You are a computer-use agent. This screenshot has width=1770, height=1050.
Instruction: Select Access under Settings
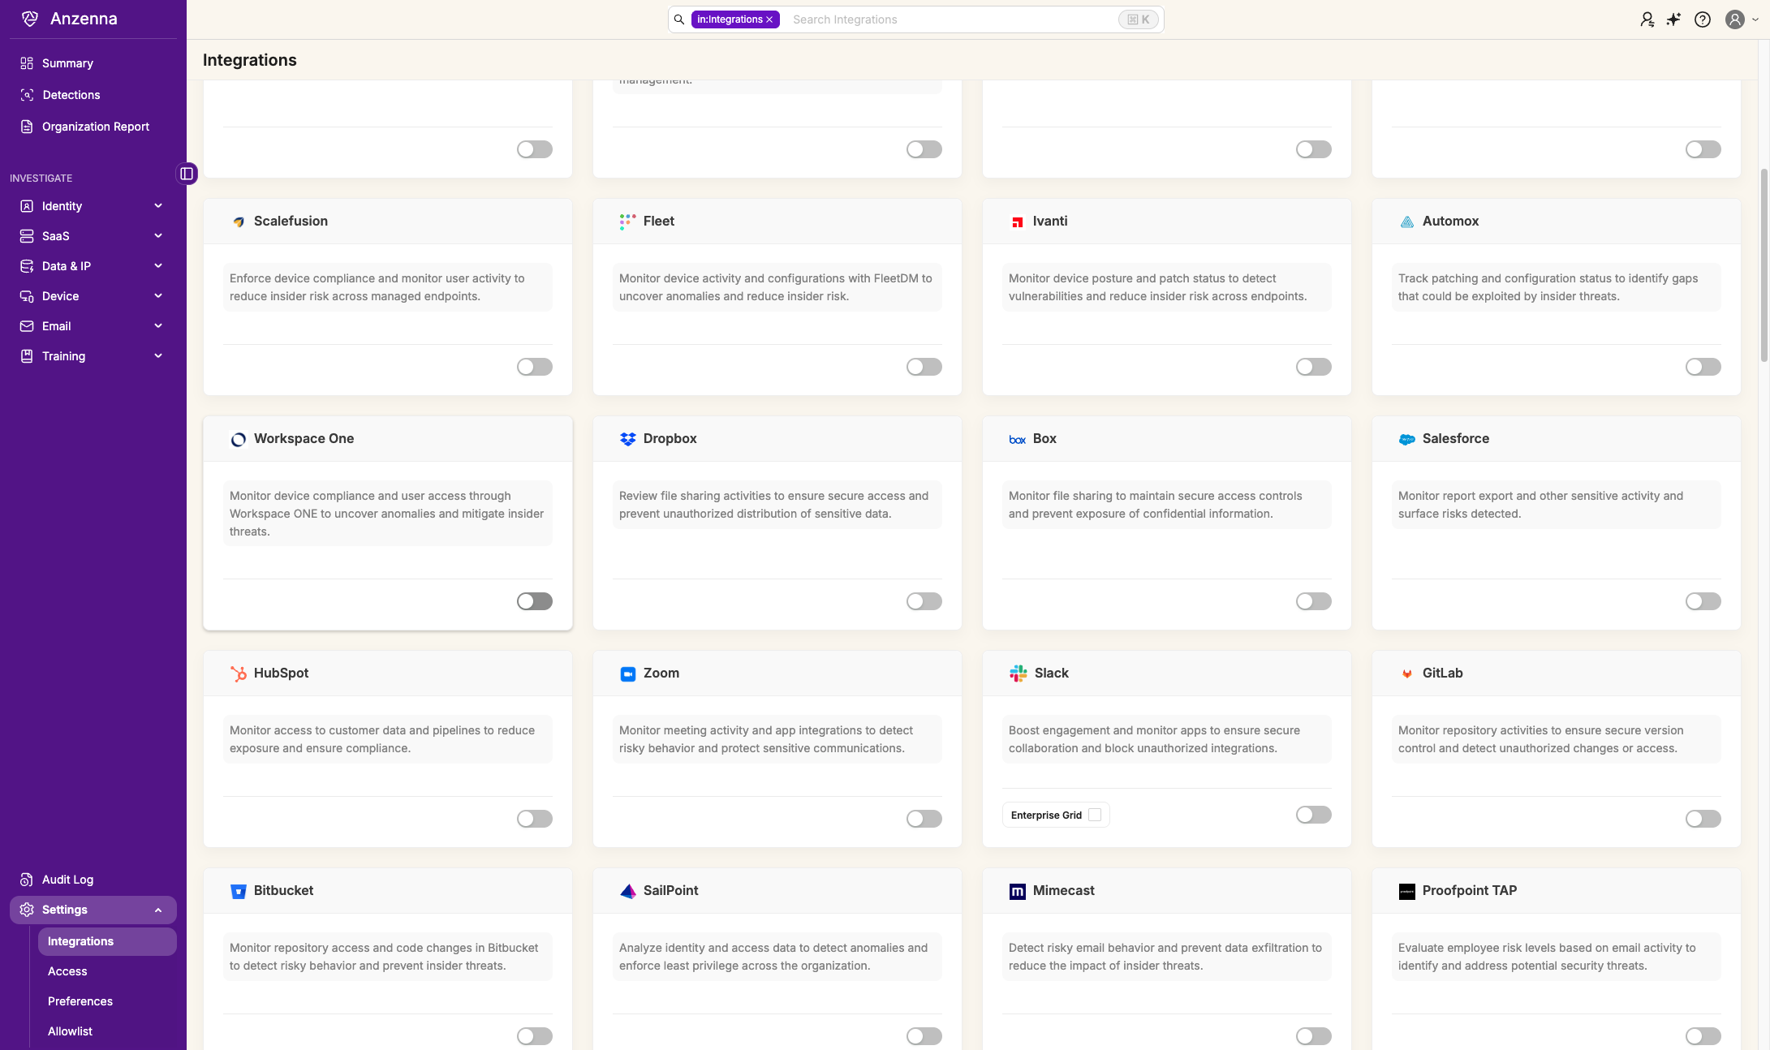tap(67, 971)
